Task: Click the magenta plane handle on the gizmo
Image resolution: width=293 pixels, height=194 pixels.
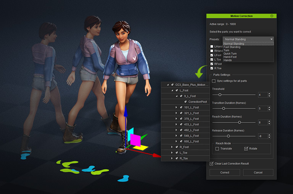Action: coord(135,140)
